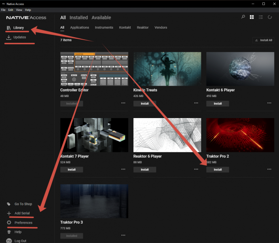Open Kontakt 6 Player more options menu

(269, 103)
